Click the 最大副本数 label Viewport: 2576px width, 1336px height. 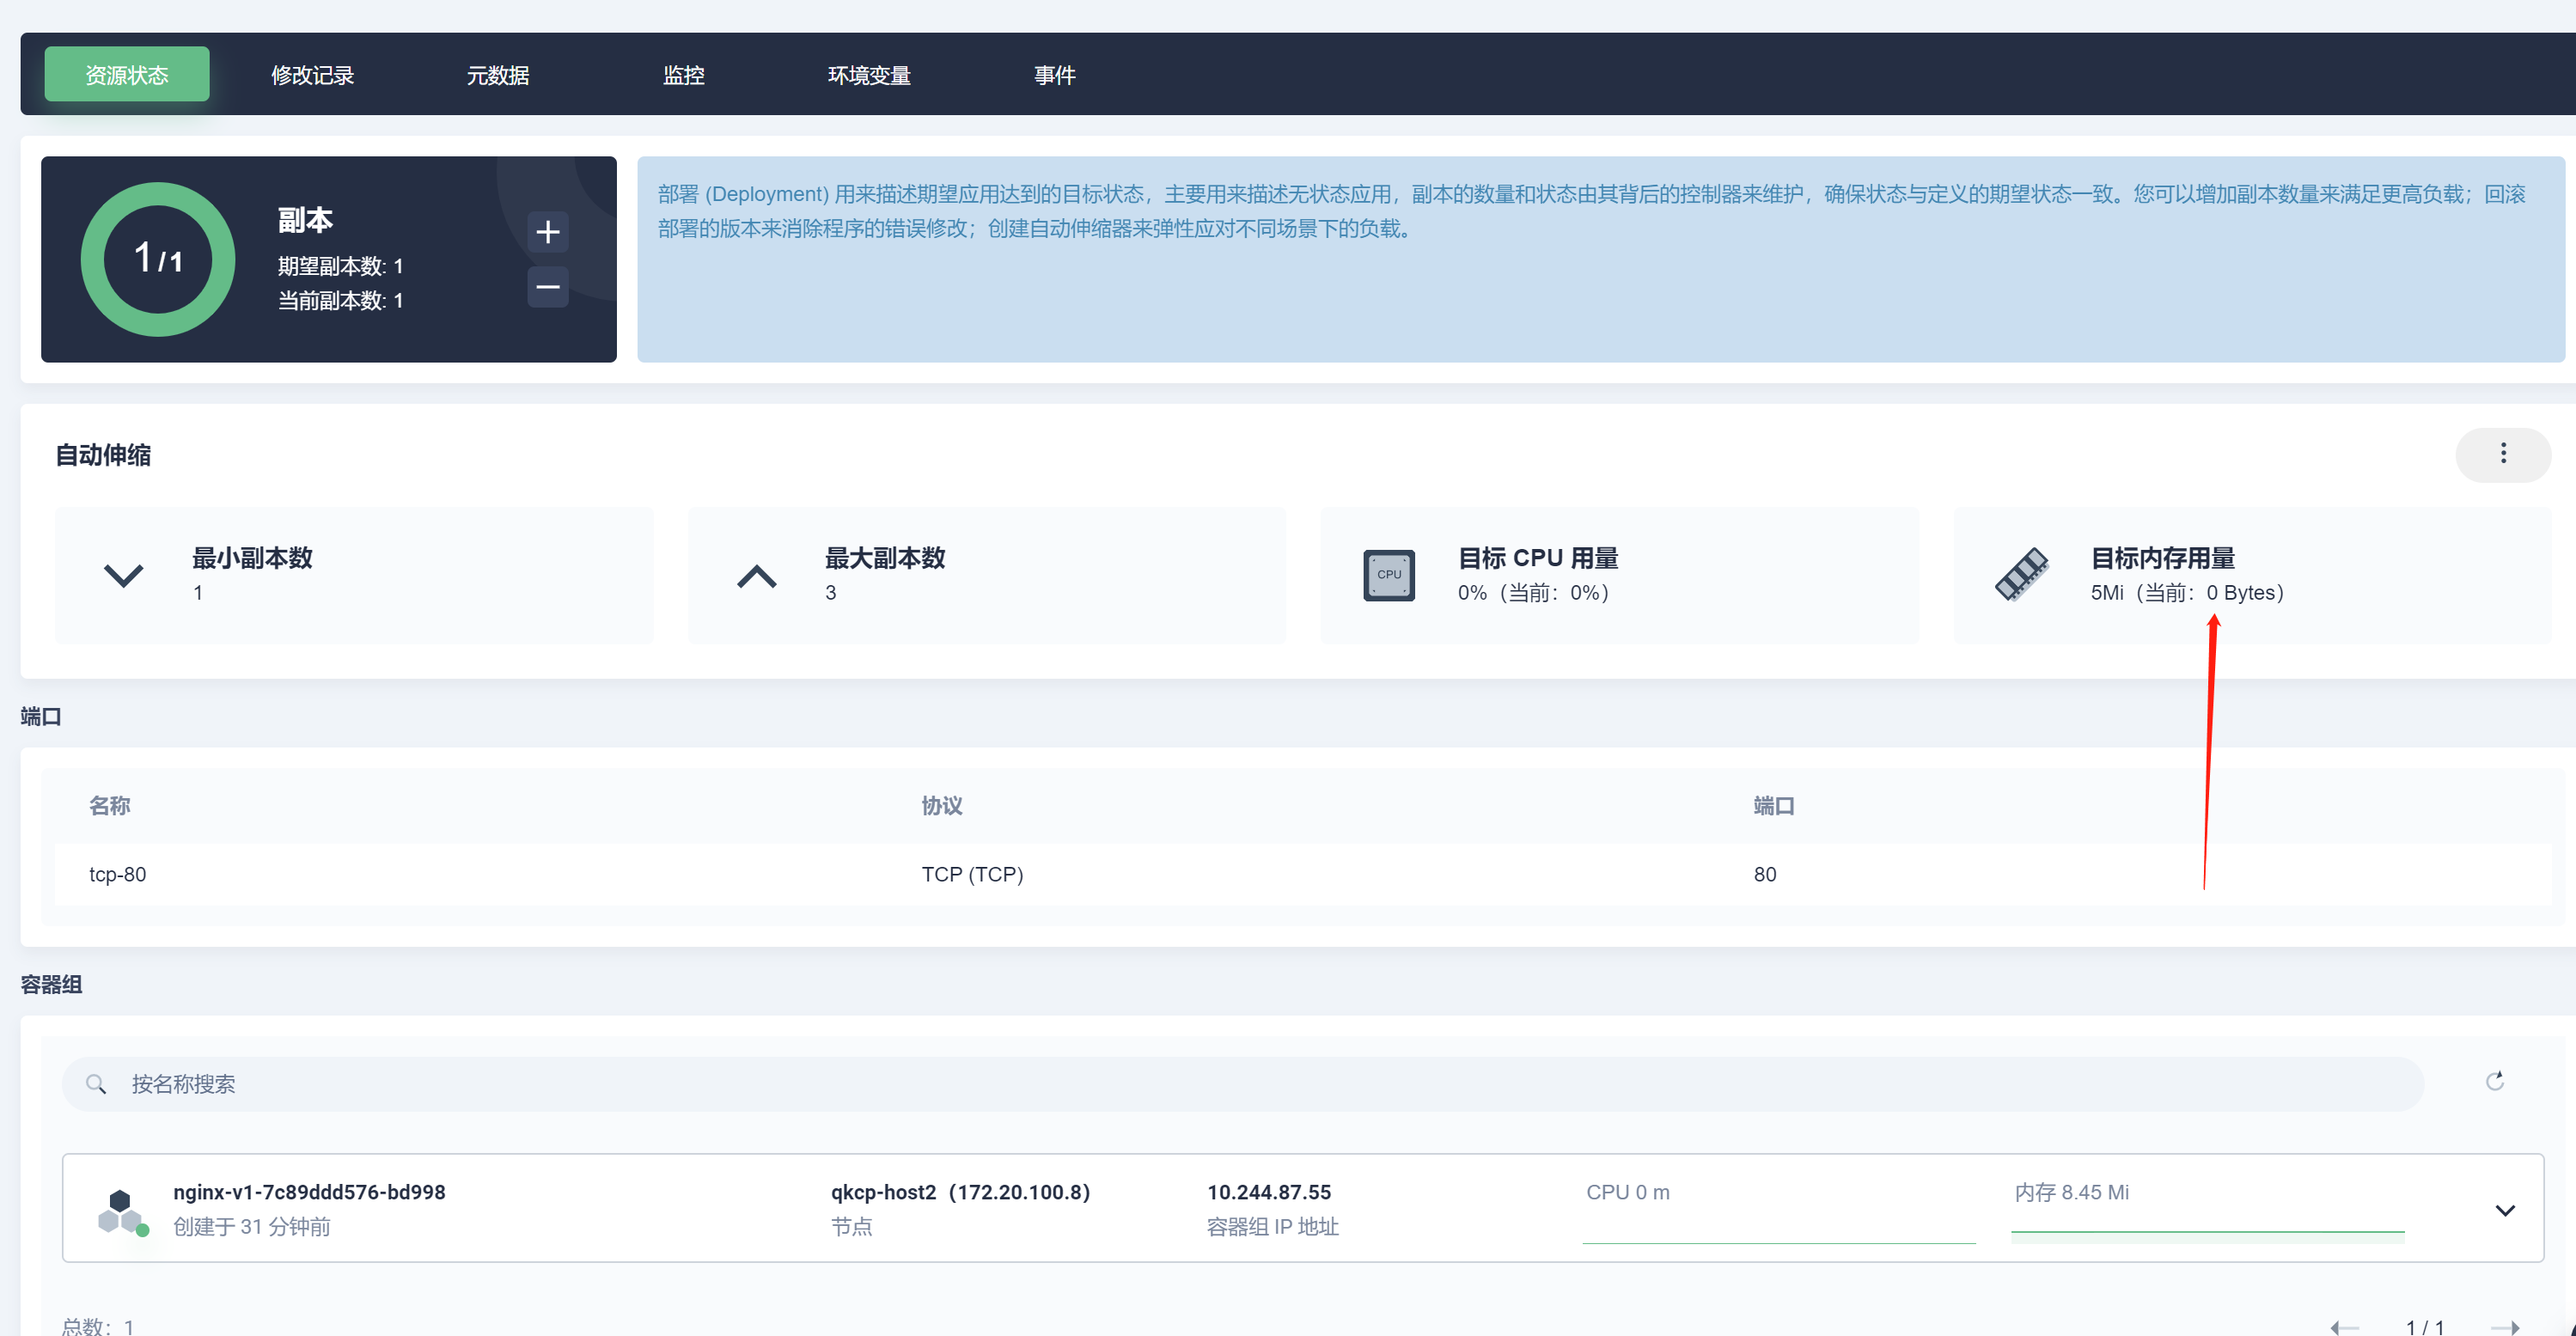coord(884,558)
